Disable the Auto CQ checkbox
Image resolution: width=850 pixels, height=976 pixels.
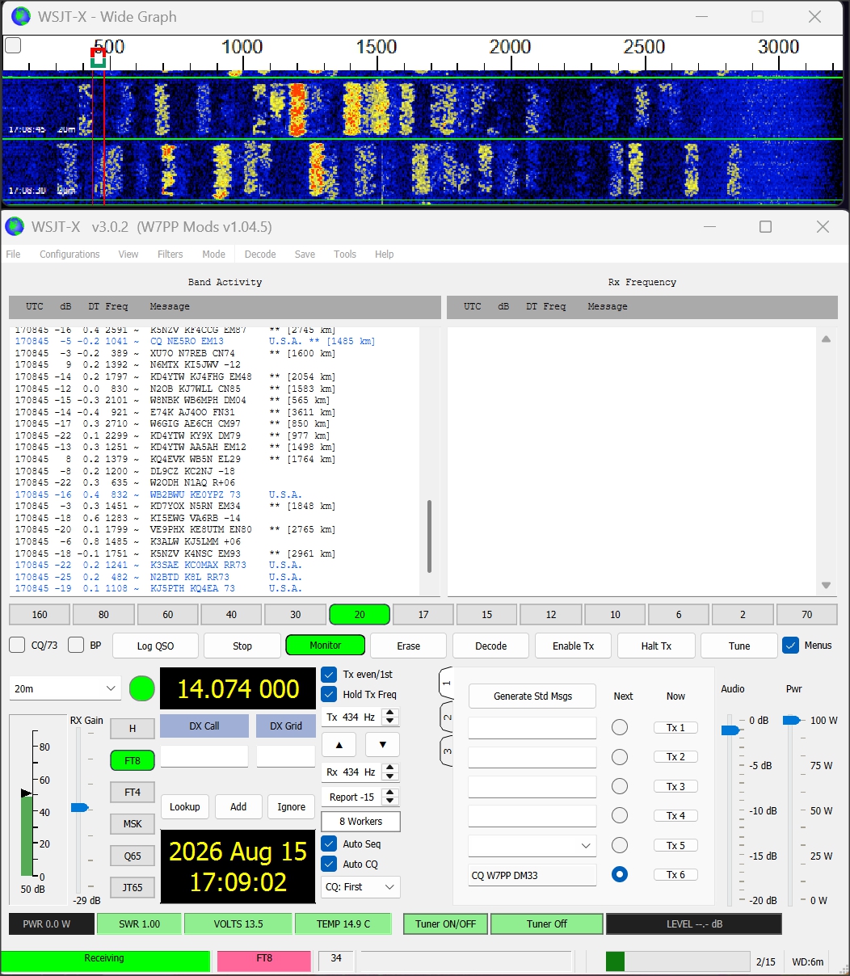click(x=329, y=864)
